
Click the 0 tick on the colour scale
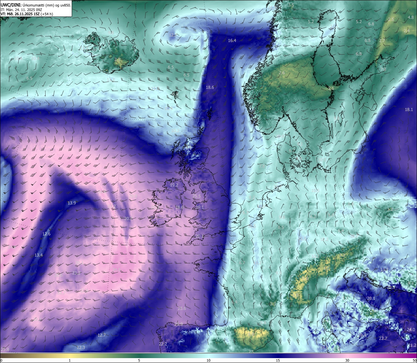coord(1,360)
